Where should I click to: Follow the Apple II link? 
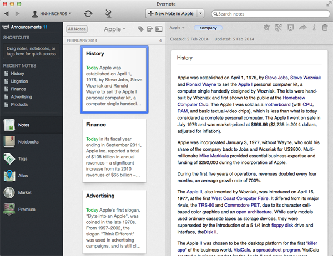click(194, 192)
